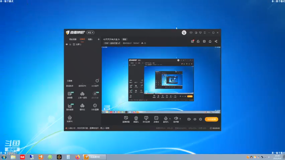The width and height of the screenshot is (285, 160).
Task: Switch to the 场景1 tab
Action: coord(90,39)
